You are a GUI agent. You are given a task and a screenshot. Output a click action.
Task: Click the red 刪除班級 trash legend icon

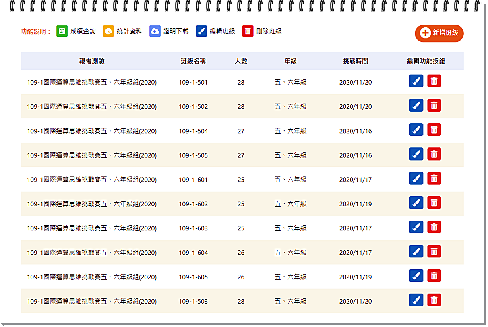[248, 31]
